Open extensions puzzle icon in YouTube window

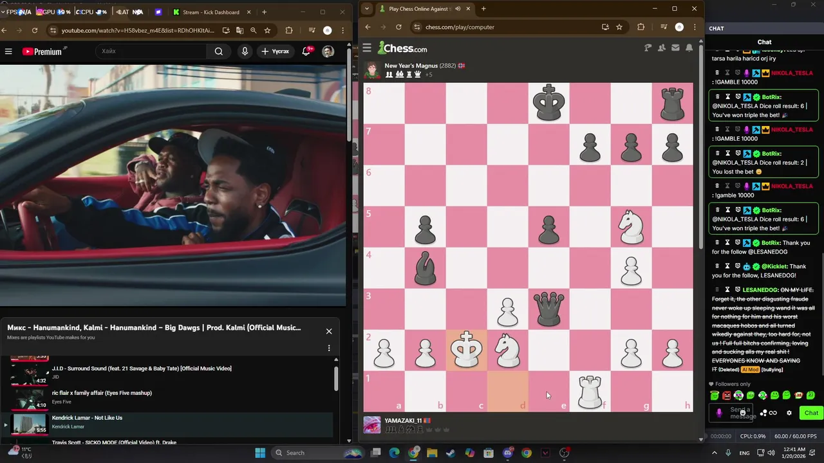(x=288, y=30)
